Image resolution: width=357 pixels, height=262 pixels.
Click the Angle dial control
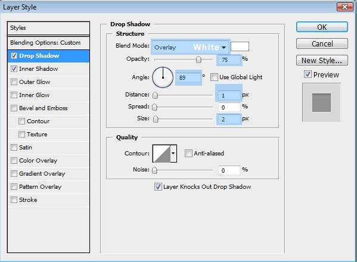[163, 77]
